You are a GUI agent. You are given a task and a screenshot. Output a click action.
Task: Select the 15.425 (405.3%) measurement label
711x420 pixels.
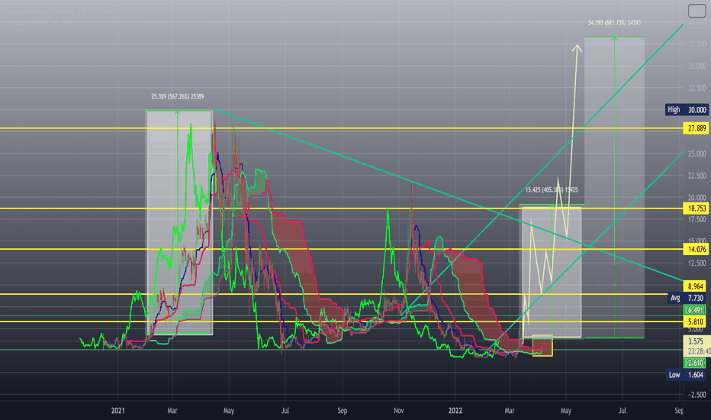pos(552,190)
